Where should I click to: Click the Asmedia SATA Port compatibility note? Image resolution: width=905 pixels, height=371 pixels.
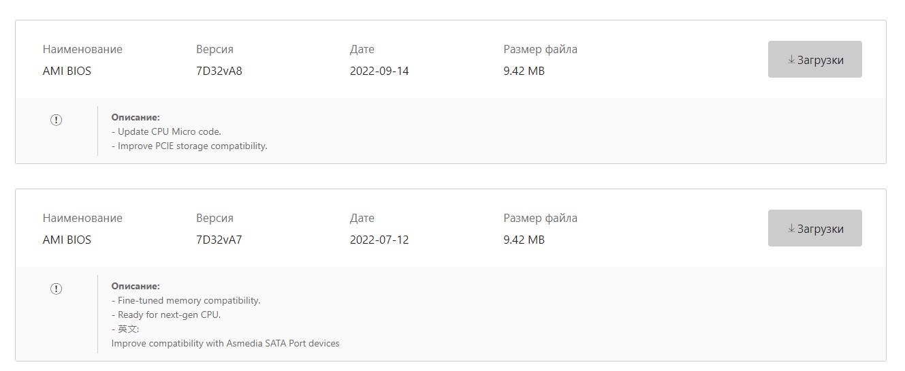225,343
